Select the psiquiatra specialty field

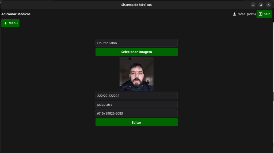136,105
